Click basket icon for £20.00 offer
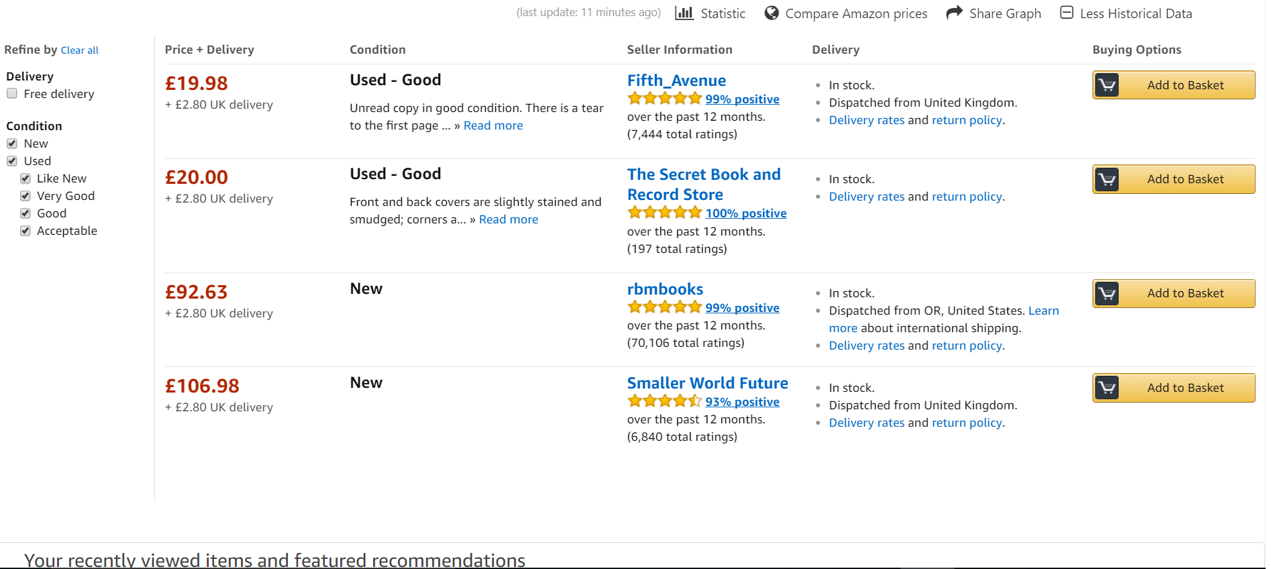Image resolution: width=1271 pixels, height=569 pixels. (1107, 179)
